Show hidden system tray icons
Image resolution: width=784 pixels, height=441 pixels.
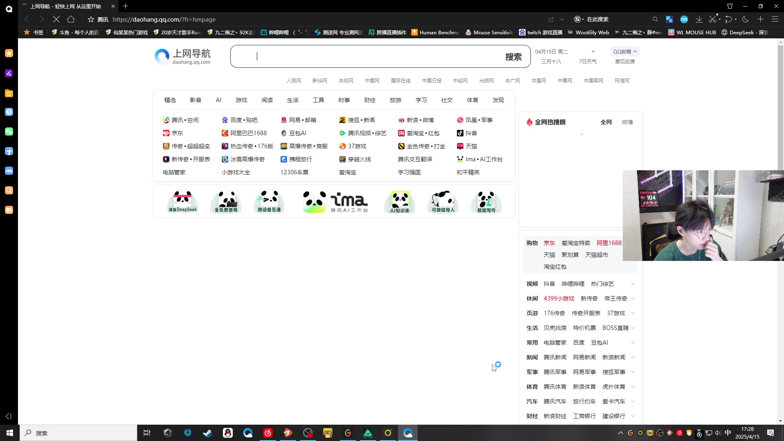(x=621, y=433)
